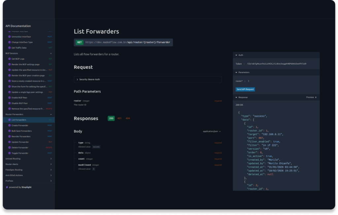Collapse the Auth section triangle
This screenshot has height=215, width=338.
[x=236, y=55]
